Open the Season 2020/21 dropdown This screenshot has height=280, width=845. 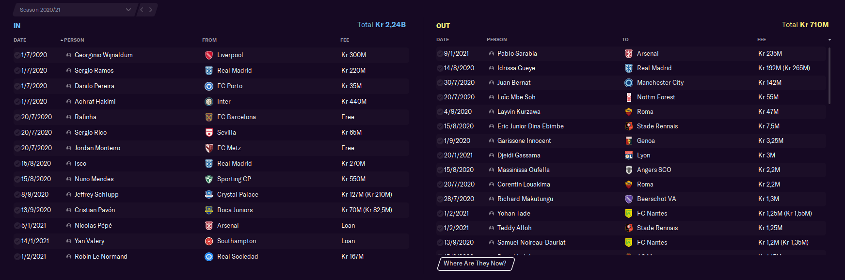[x=75, y=10]
